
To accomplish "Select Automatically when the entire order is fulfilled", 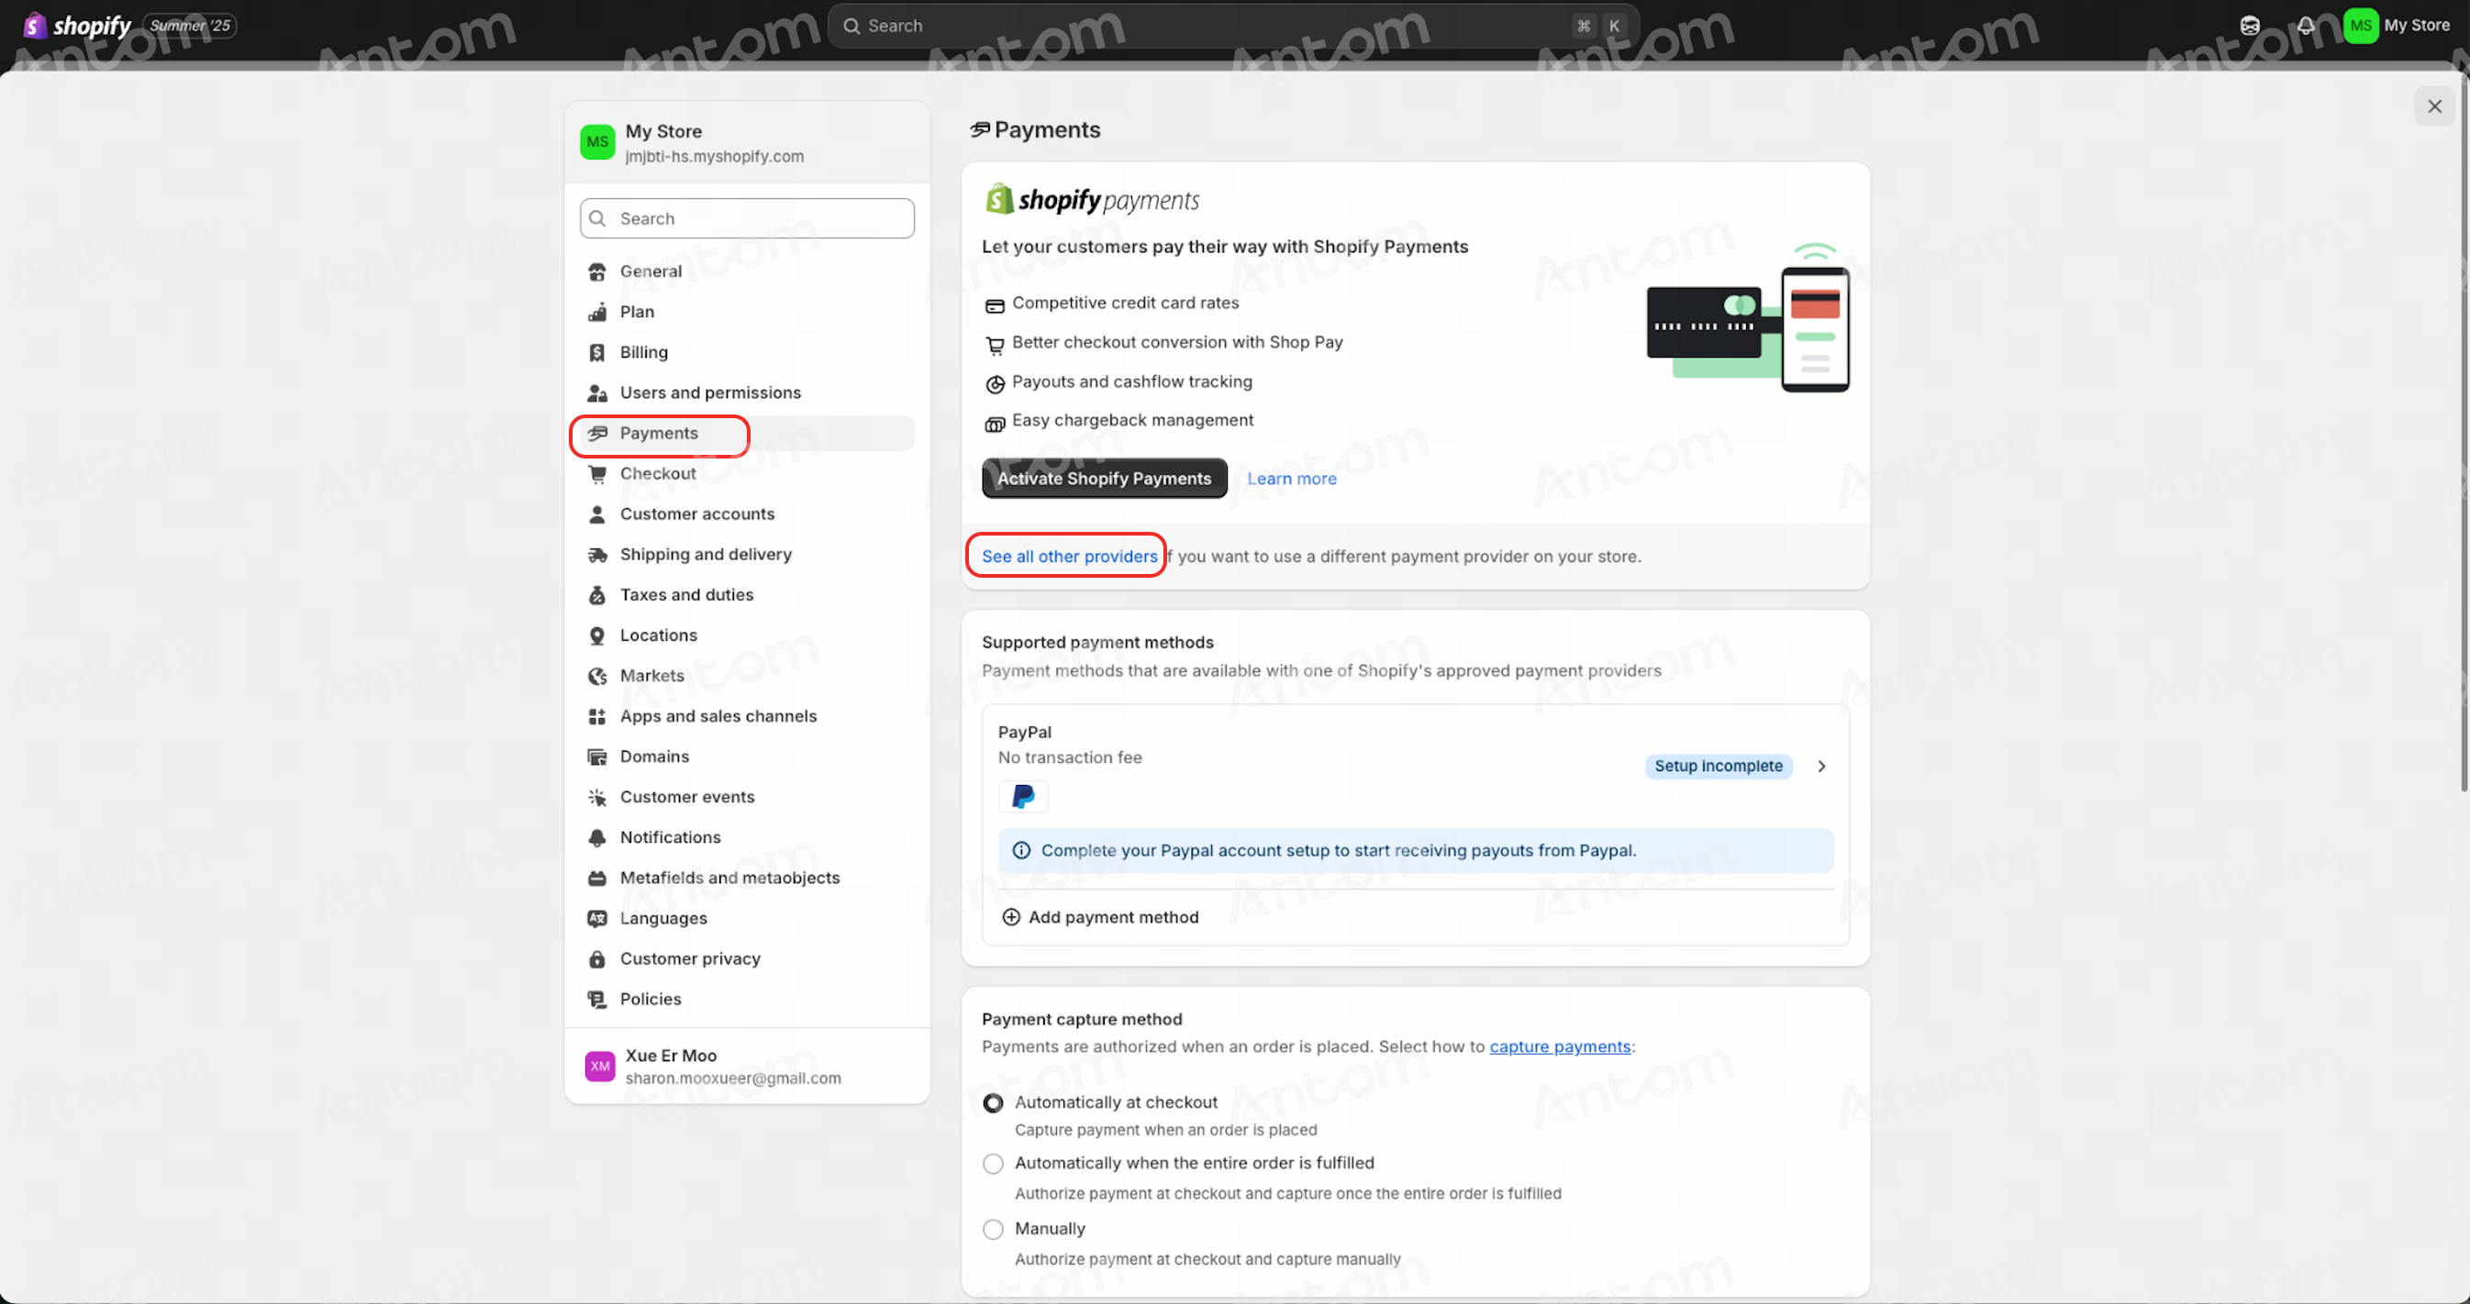I will [994, 1163].
